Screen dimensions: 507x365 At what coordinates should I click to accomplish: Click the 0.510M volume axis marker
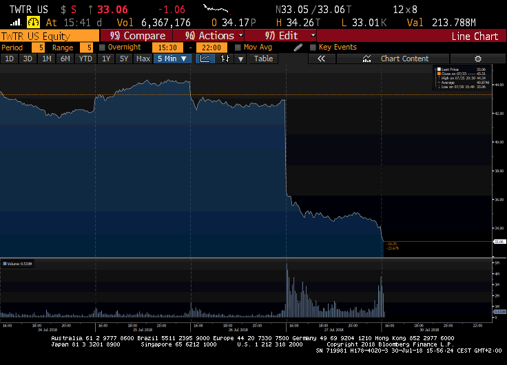[x=499, y=312]
